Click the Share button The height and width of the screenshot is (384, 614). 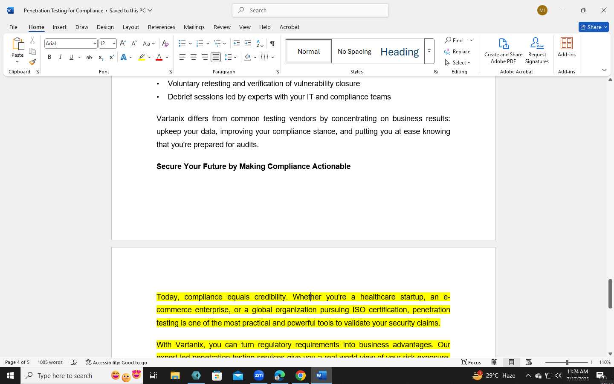coord(594,27)
